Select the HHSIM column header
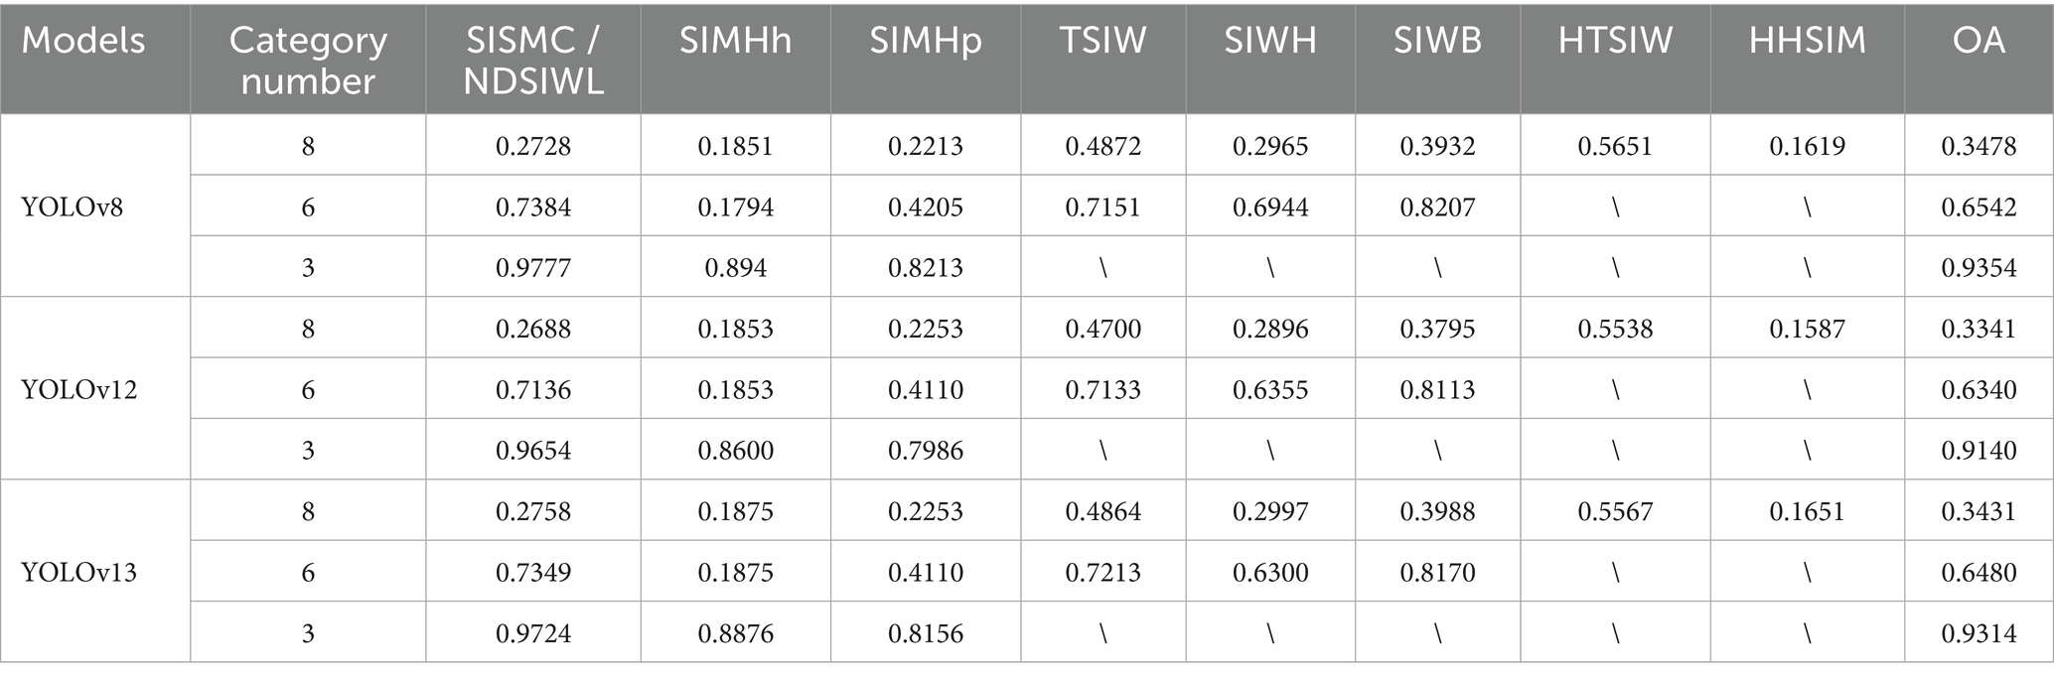The width and height of the screenshot is (2054, 680). click(x=1807, y=41)
